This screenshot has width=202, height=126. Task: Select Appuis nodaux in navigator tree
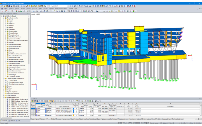[13, 31]
